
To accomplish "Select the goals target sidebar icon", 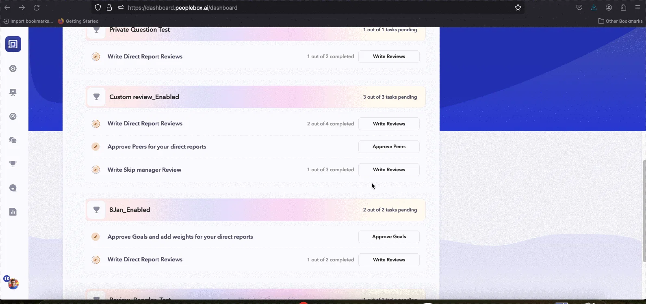I will pyautogui.click(x=13, y=69).
